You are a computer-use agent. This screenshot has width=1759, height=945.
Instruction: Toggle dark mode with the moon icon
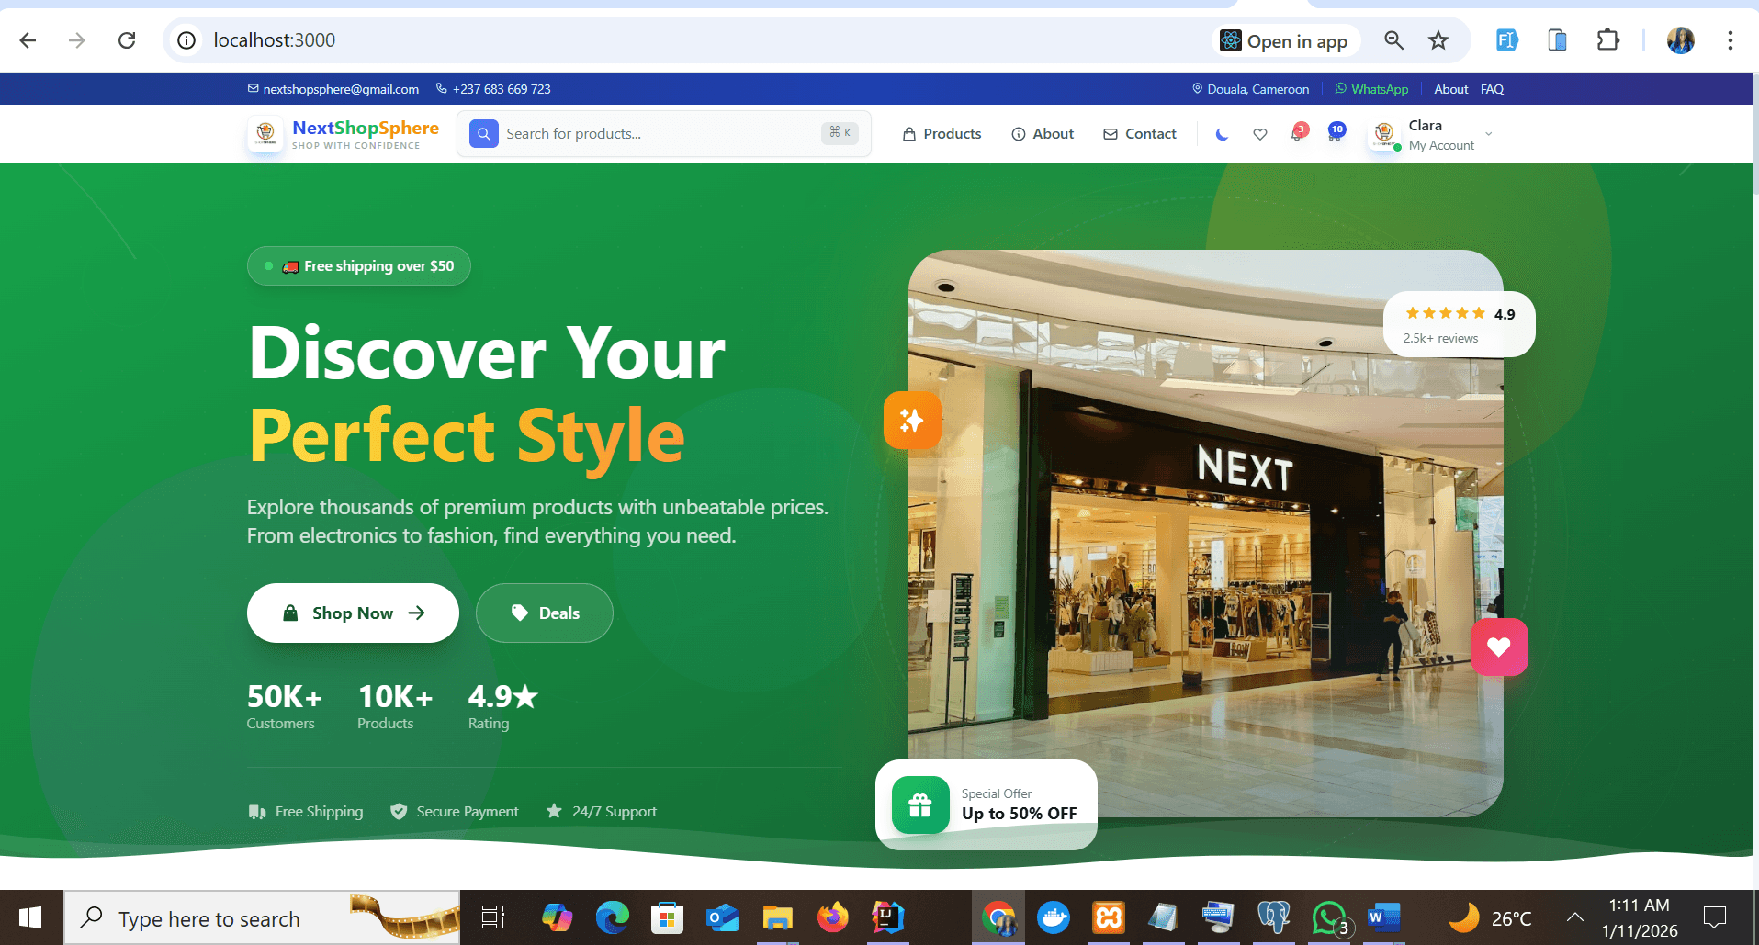click(1222, 133)
